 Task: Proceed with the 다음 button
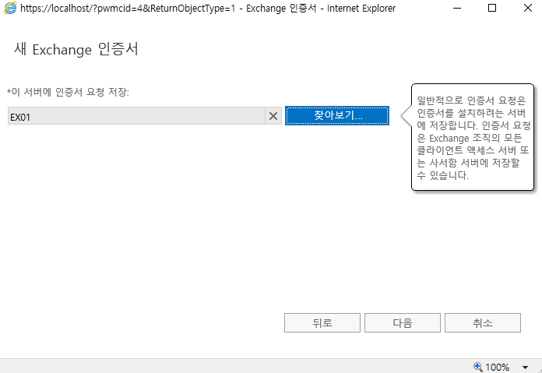pyautogui.click(x=403, y=323)
